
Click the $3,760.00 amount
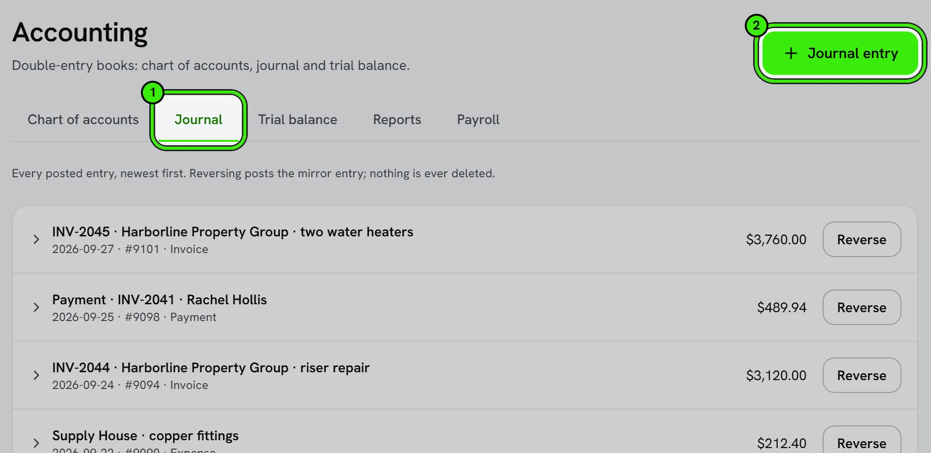pos(776,239)
